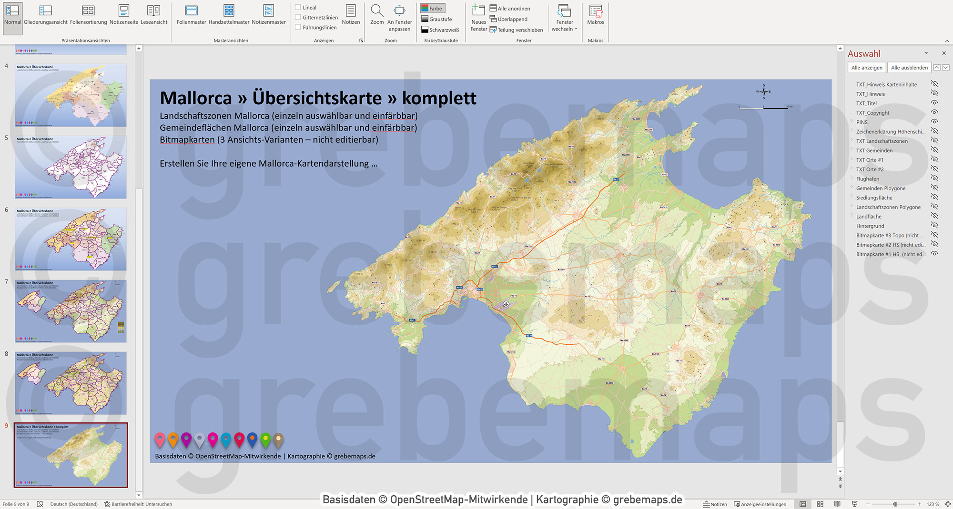The height and width of the screenshot is (509, 953).
Task: Select Normal view in the ribbon
Action: point(12,14)
